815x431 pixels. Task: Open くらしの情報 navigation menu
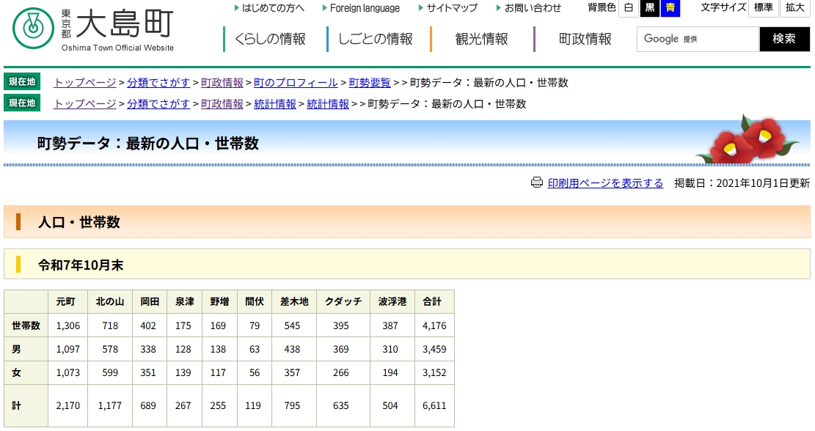[270, 40]
